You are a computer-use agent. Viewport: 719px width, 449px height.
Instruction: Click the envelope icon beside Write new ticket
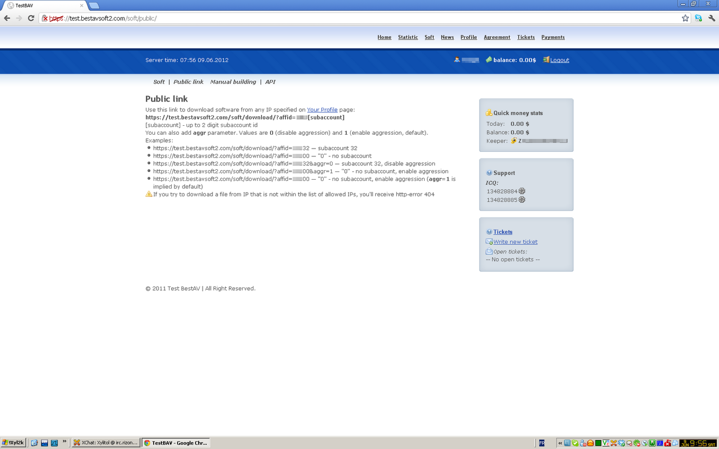(x=489, y=242)
